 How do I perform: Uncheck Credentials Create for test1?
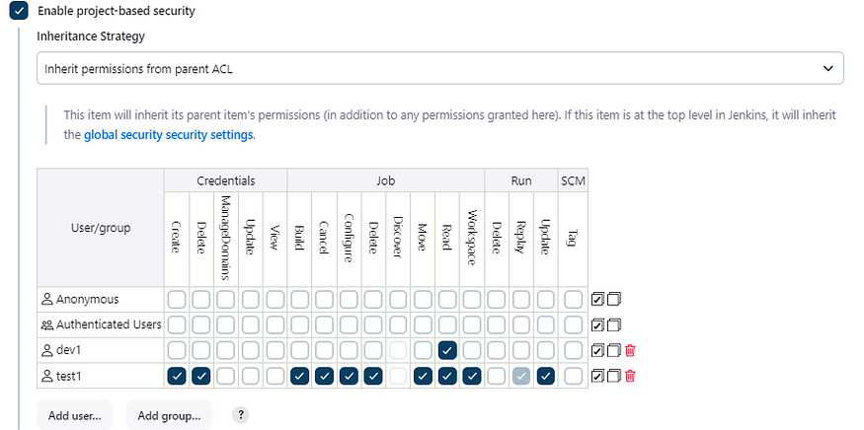coord(177,376)
